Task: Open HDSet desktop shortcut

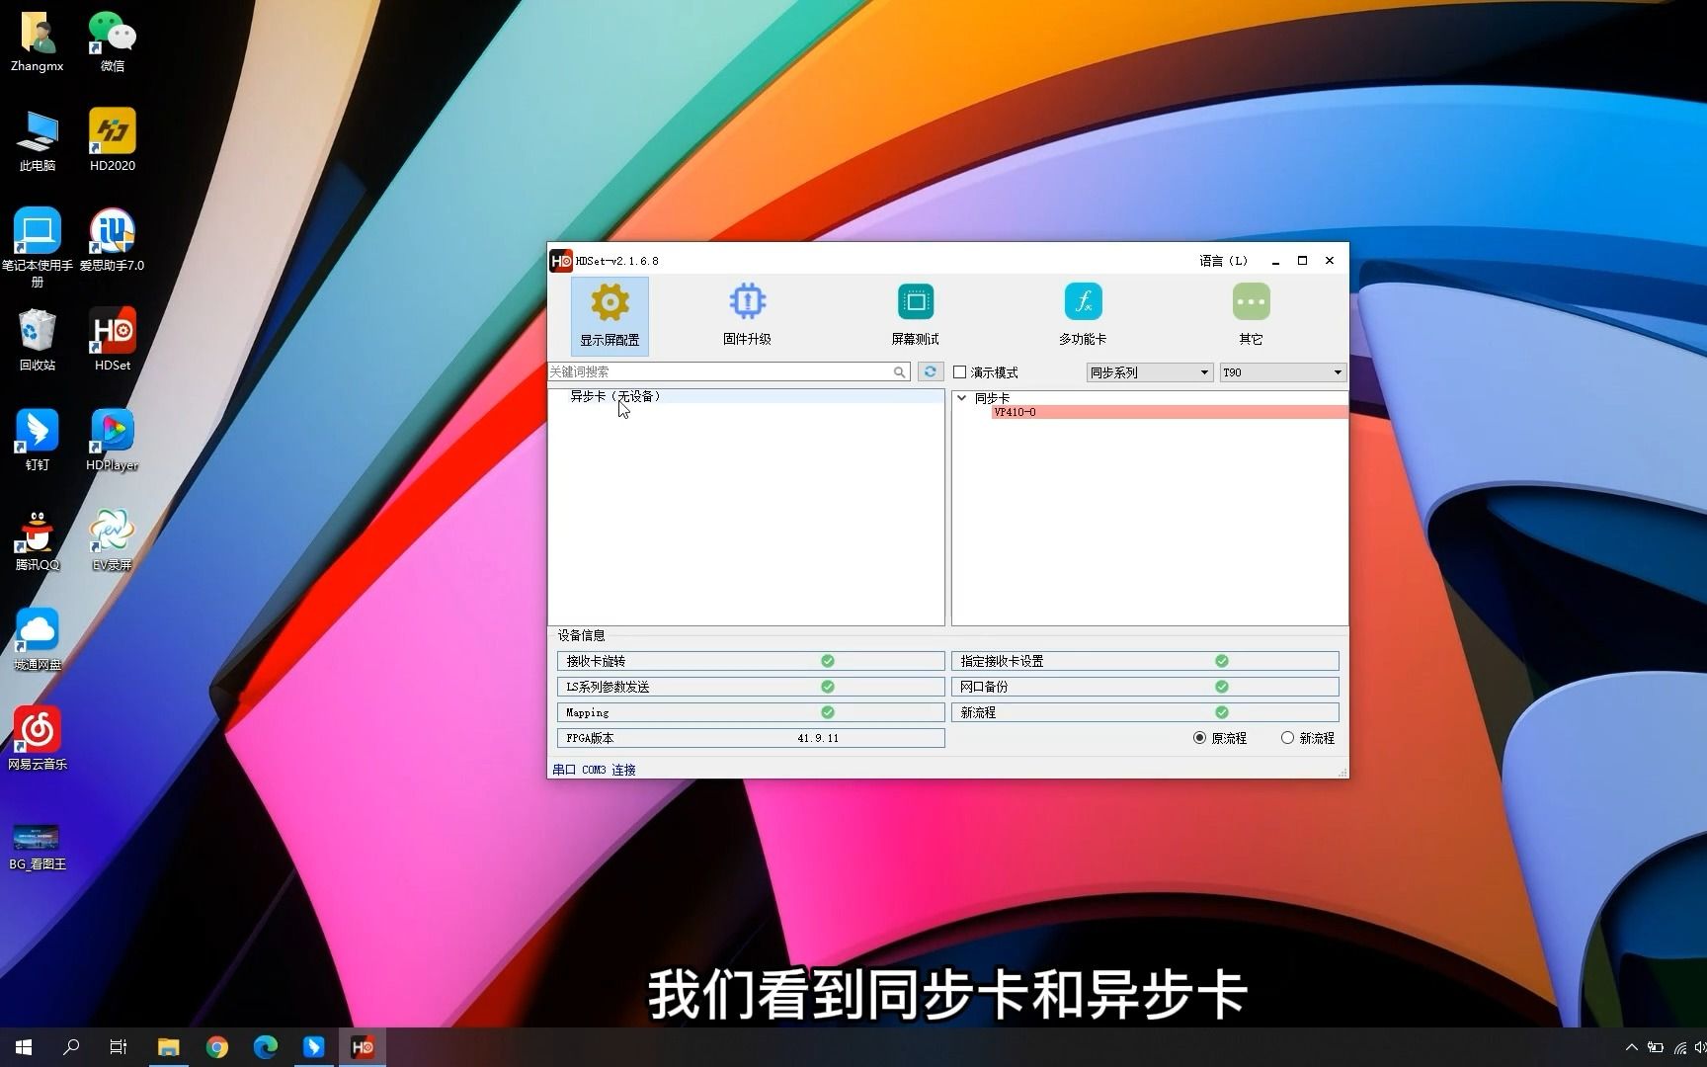Action: point(113,340)
